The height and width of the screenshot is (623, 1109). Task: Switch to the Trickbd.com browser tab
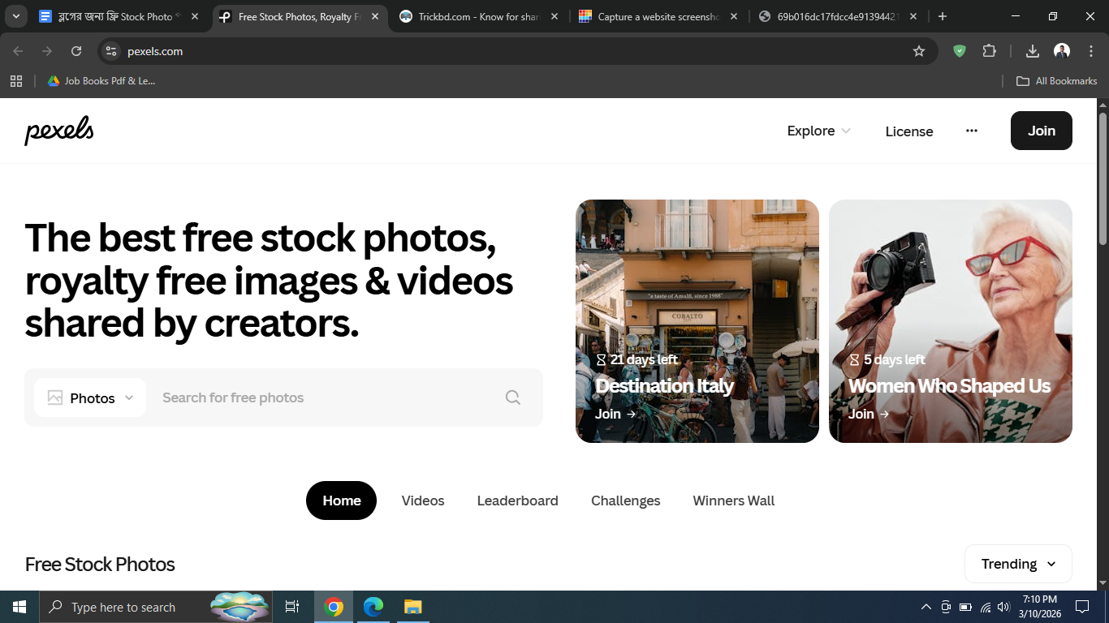tap(479, 16)
